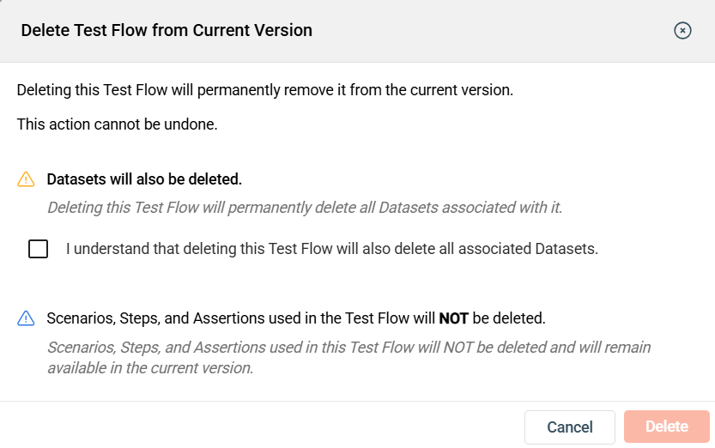Click italic text "available in the current version."

[x=150, y=368]
